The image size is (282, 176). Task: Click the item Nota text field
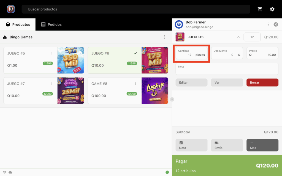click(227, 69)
